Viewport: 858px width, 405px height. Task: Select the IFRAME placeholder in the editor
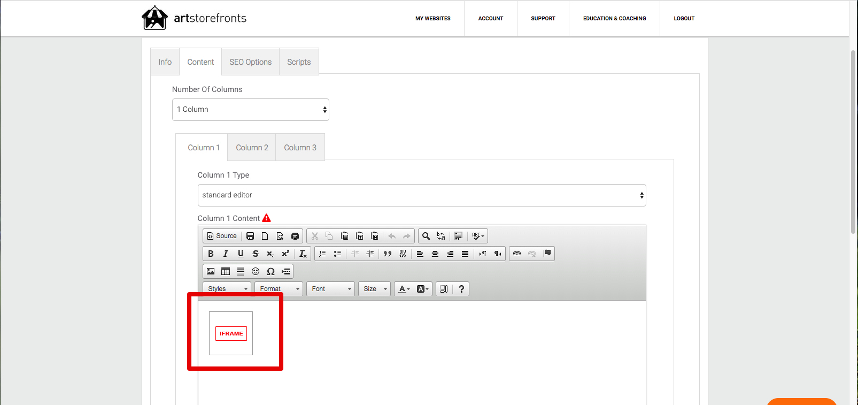(x=231, y=333)
